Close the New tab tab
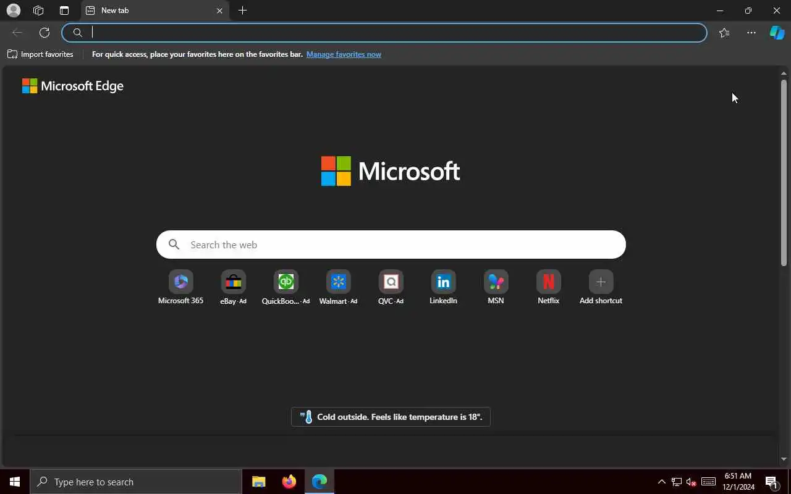The image size is (791, 494). click(219, 10)
